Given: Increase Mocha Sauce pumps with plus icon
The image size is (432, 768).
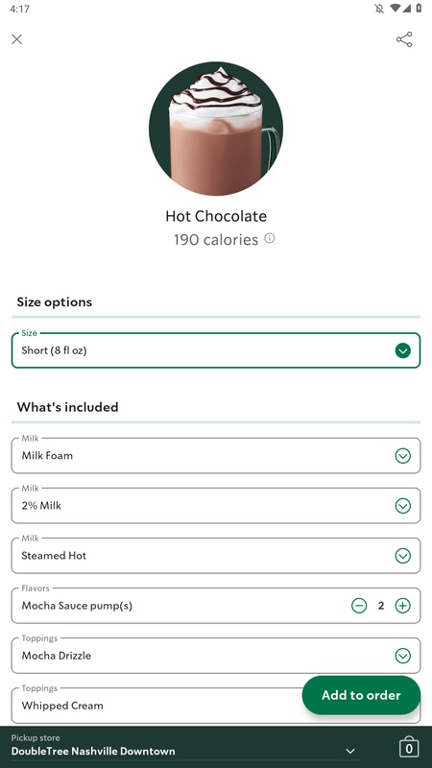Looking at the screenshot, I should click(x=402, y=606).
